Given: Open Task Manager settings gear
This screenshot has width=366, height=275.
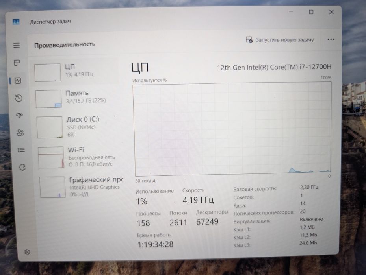Looking at the screenshot, I should pyautogui.click(x=27, y=252).
